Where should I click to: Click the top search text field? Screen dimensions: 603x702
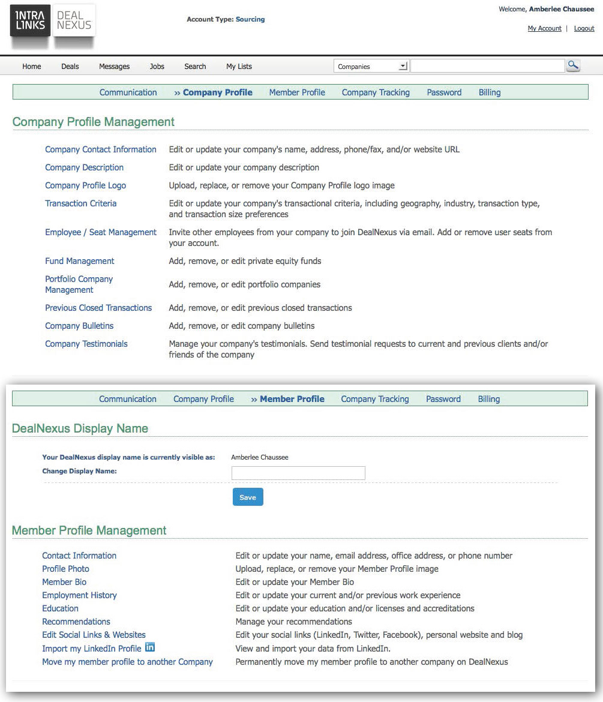pos(488,66)
